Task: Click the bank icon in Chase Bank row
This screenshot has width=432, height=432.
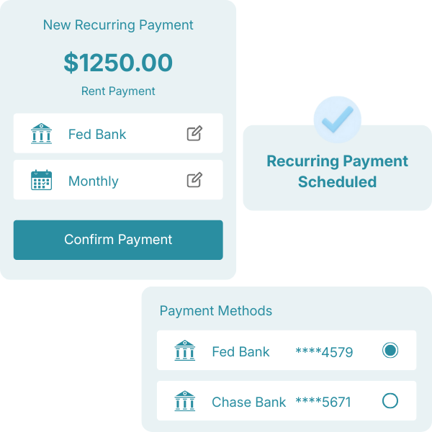Action: click(x=185, y=401)
